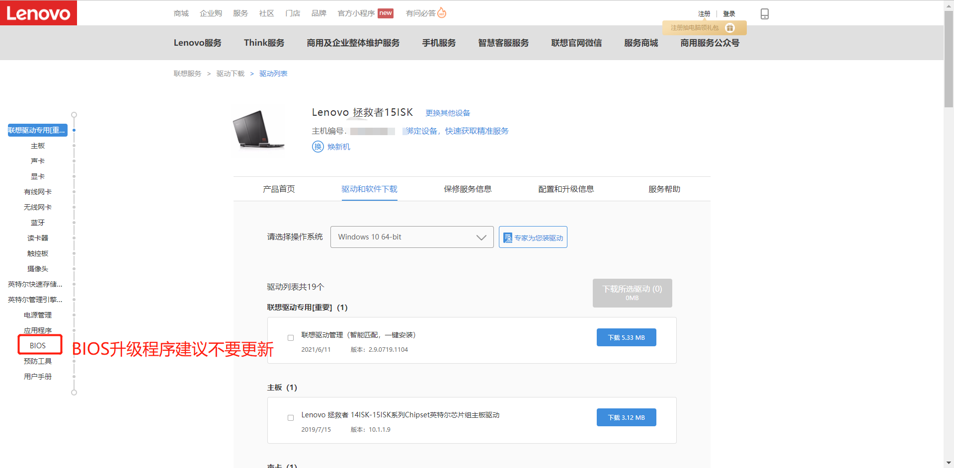Jump to 无线网卡 sidebar category

(38, 207)
